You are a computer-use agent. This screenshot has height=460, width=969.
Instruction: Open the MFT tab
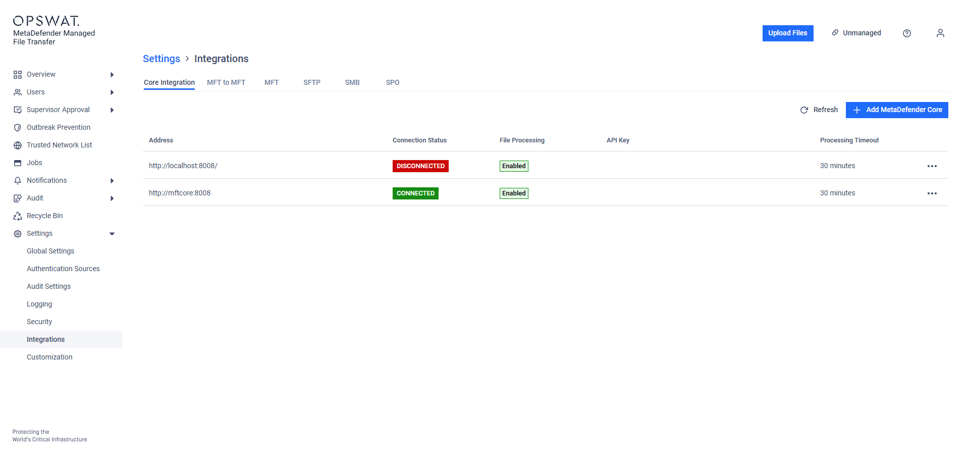pyautogui.click(x=272, y=82)
